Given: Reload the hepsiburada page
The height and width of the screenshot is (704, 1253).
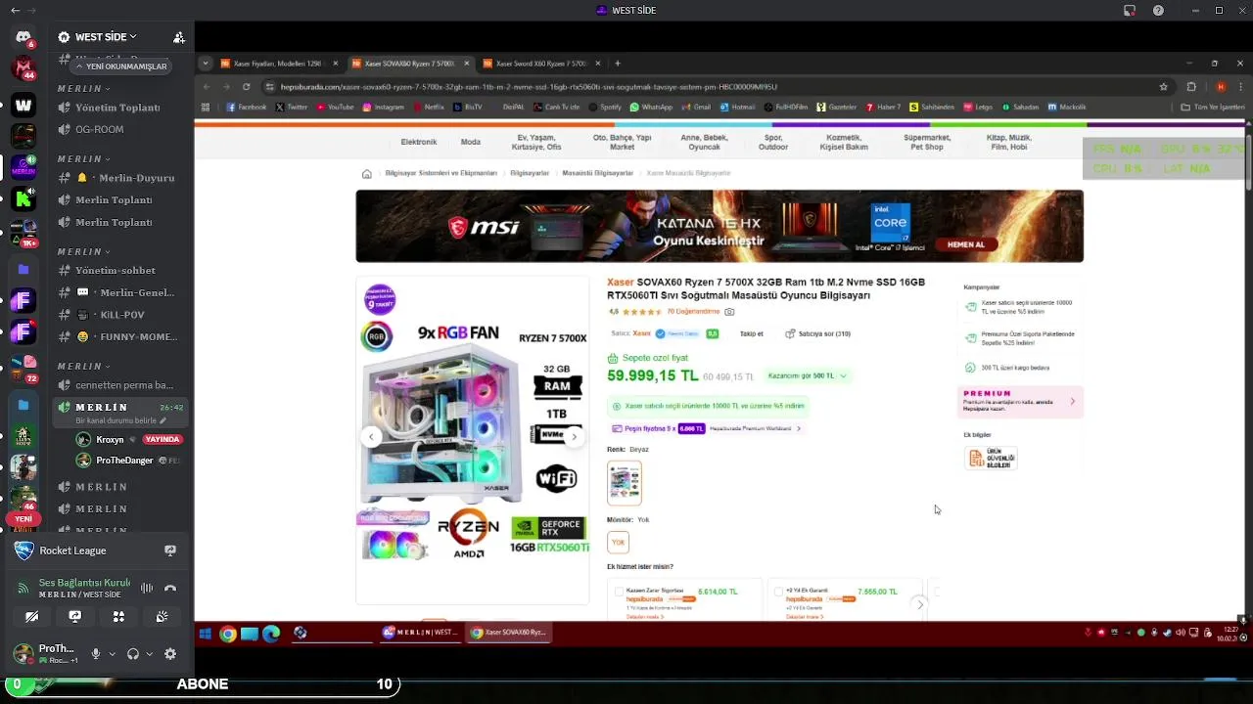Looking at the screenshot, I should point(247,86).
